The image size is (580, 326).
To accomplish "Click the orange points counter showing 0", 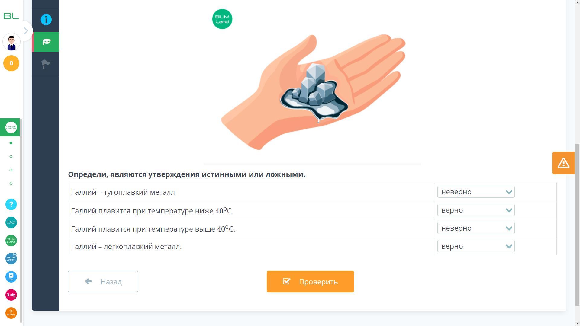I will tap(11, 63).
